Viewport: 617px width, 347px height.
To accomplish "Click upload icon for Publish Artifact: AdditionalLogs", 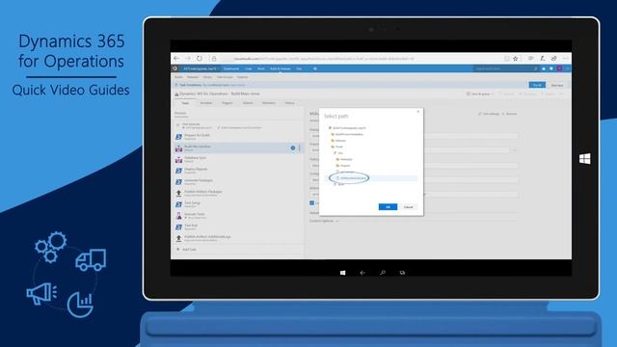I will click(x=178, y=238).
